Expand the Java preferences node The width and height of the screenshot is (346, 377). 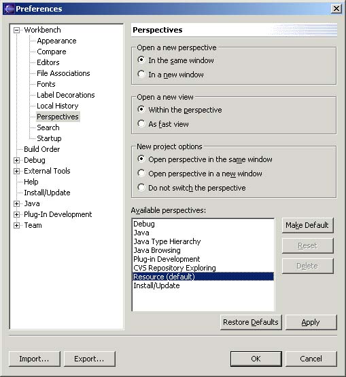click(16, 203)
